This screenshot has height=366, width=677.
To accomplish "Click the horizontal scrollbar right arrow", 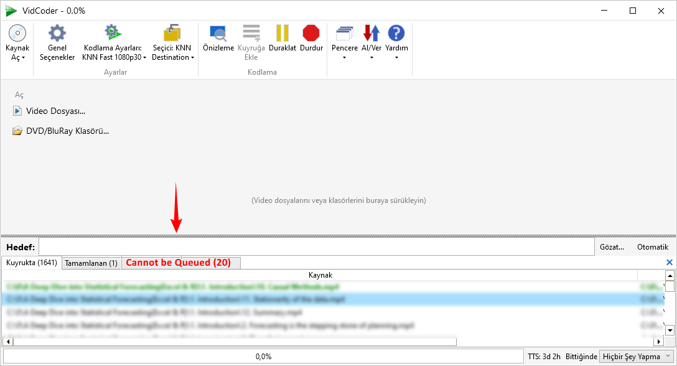I will 658,342.
